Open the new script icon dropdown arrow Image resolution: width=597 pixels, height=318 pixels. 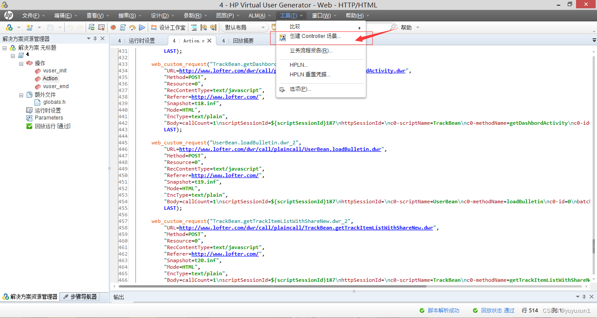(x=39, y=28)
